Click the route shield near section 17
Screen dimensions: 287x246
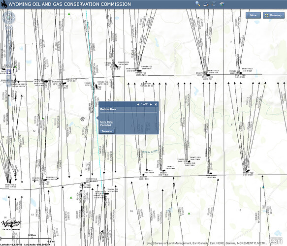tap(263, 207)
